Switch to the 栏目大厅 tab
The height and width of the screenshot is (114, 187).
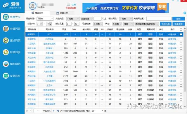pos(62,13)
